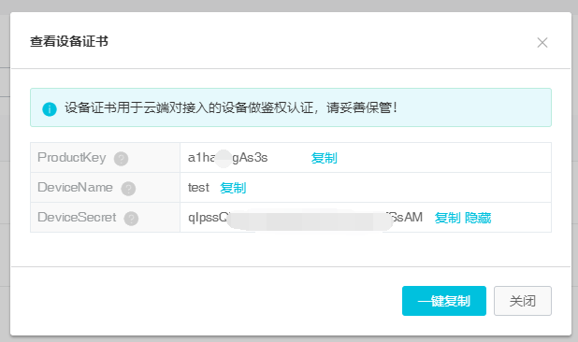Click the ProductKey field label

coord(71,158)
